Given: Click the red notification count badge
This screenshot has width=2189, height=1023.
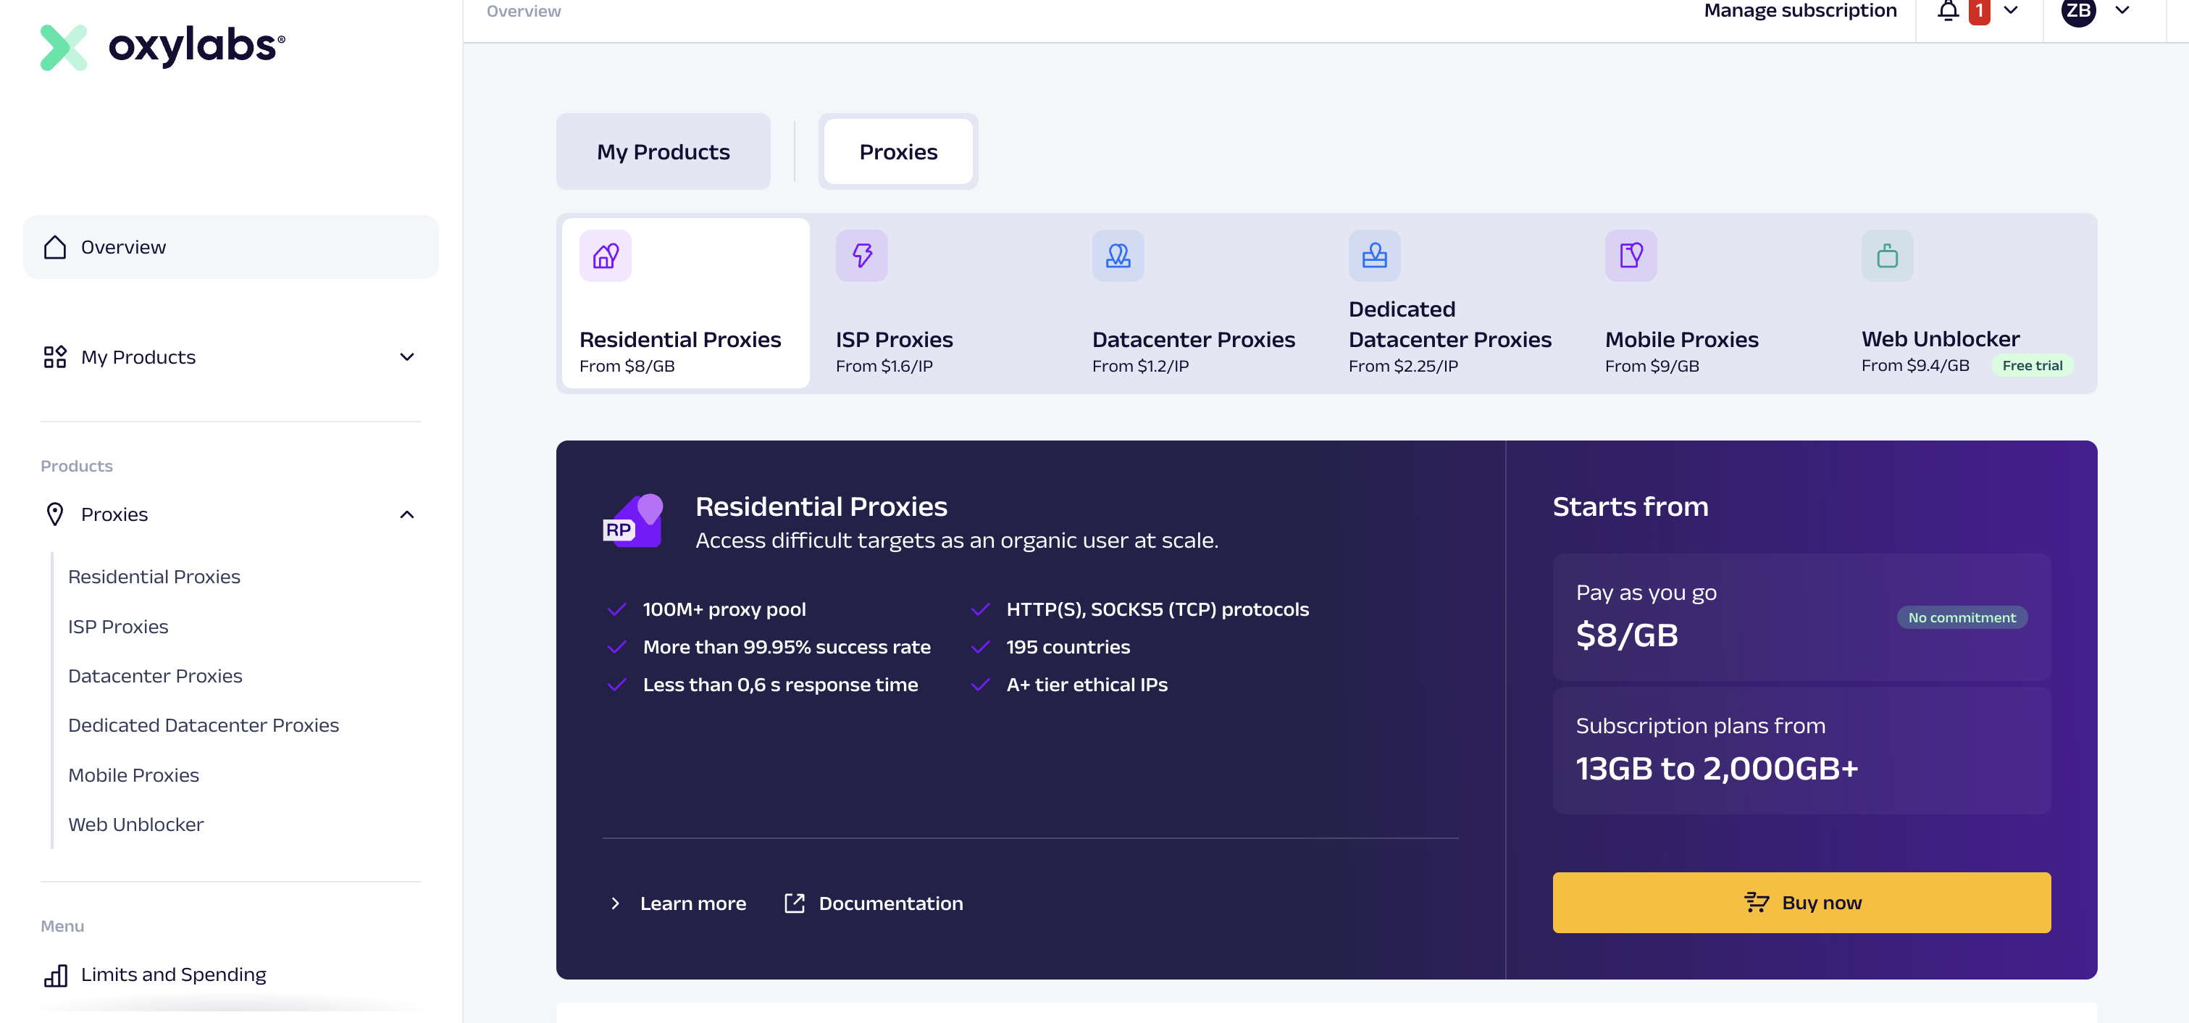Looking at the screenshot, I should pos(1979,11).
